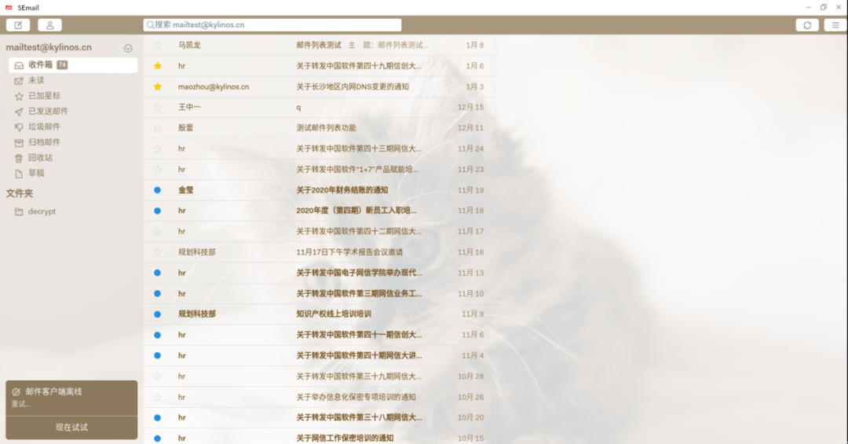This screenshot has width=848, height=444.
Task: Expand the mailtest@kylinos.cn account dropdown arrow
Action: point(128,49)
